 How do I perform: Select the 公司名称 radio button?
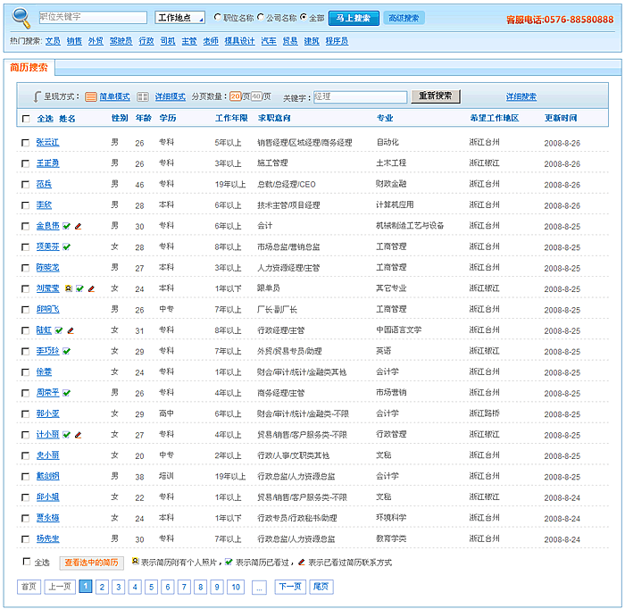[x=261, y=18]
